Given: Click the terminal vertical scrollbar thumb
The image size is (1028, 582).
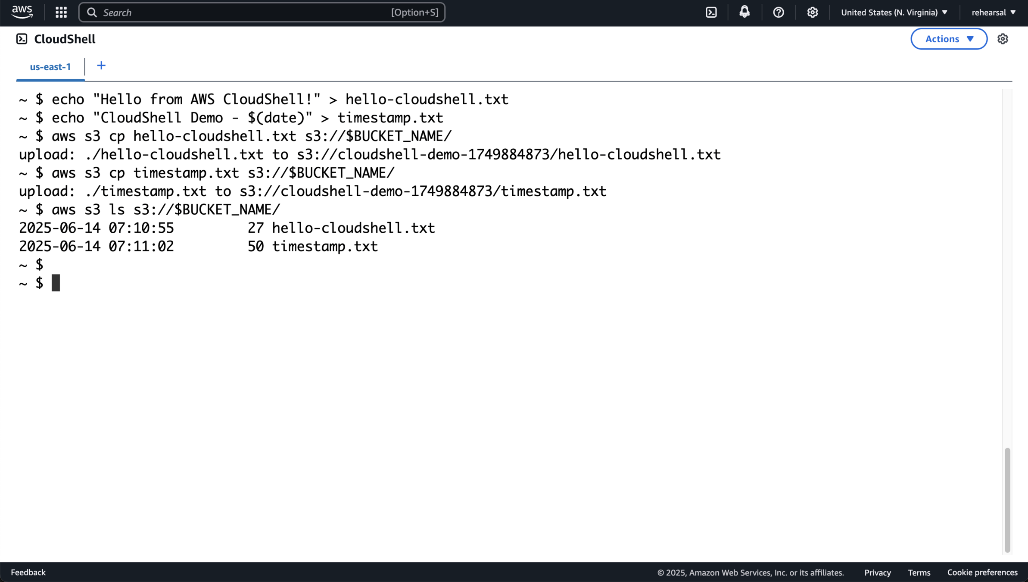Looking at the screenshot, I should pyautogui.click(x=1007, y=500).
